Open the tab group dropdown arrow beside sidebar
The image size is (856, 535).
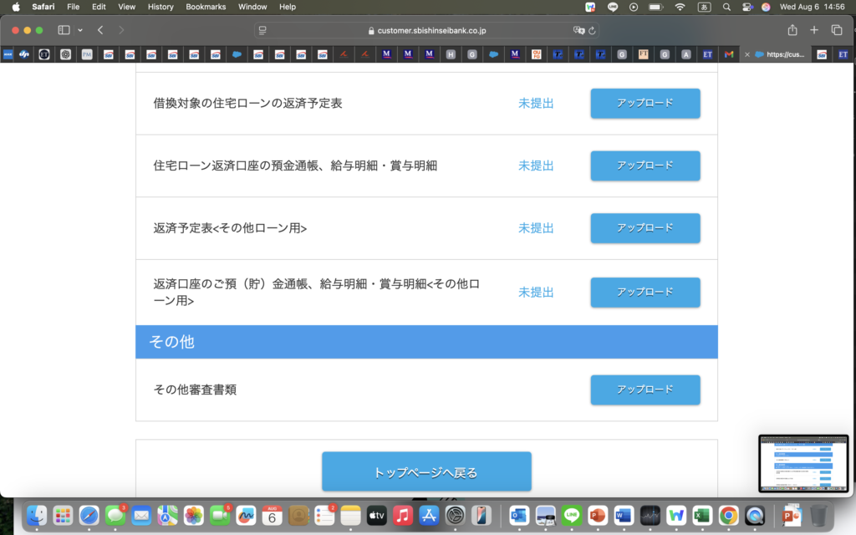pos(80,30)
